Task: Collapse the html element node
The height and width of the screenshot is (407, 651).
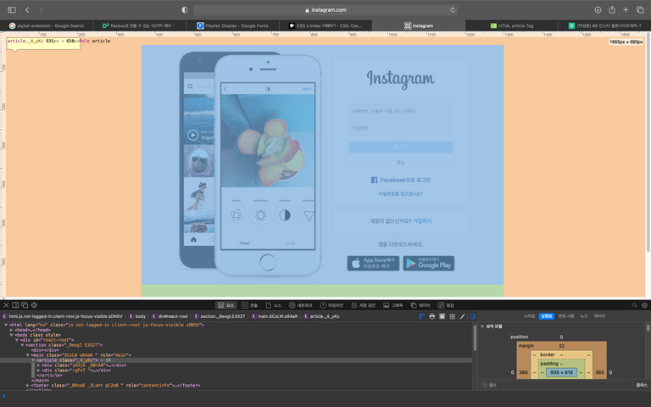Action: [6, 325]
